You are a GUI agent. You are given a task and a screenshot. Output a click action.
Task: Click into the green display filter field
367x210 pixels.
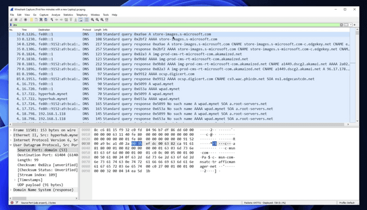click(x=175, y=25)
